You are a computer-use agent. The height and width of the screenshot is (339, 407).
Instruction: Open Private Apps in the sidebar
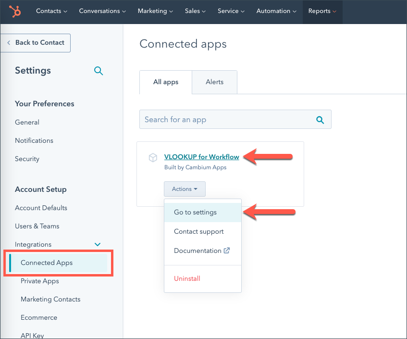tap(40, 281)
